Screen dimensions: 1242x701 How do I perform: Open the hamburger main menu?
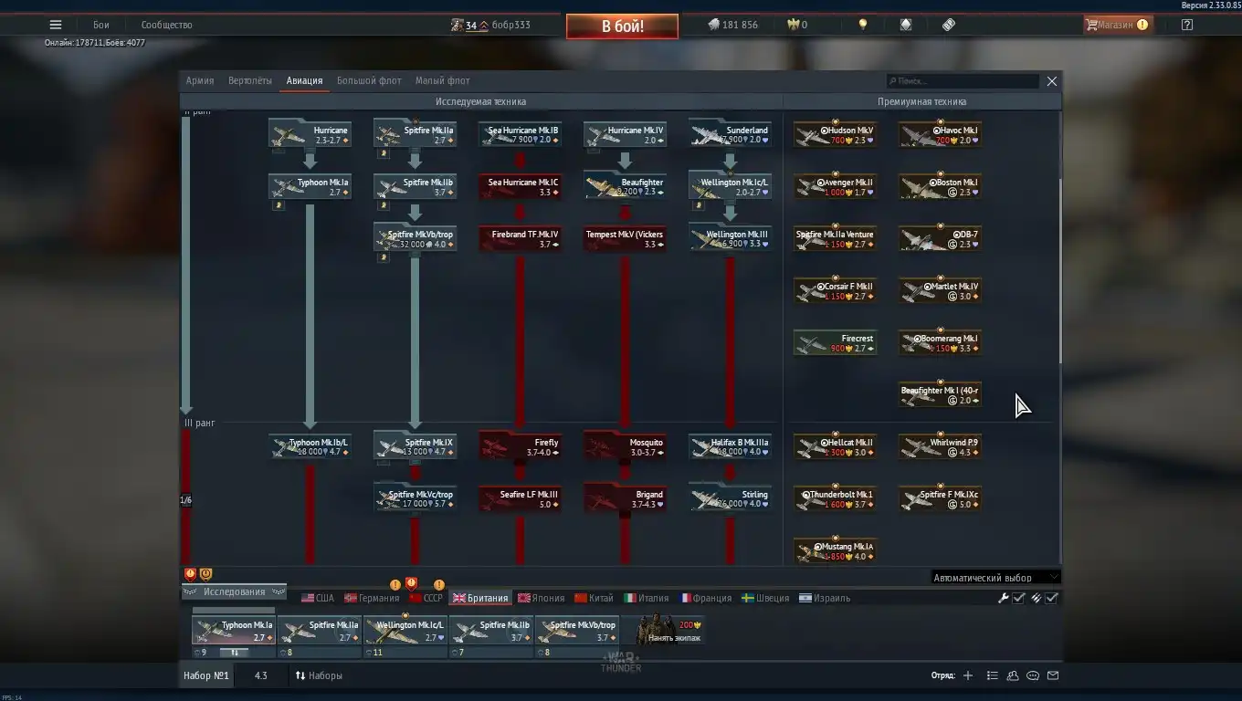(56, 25)
